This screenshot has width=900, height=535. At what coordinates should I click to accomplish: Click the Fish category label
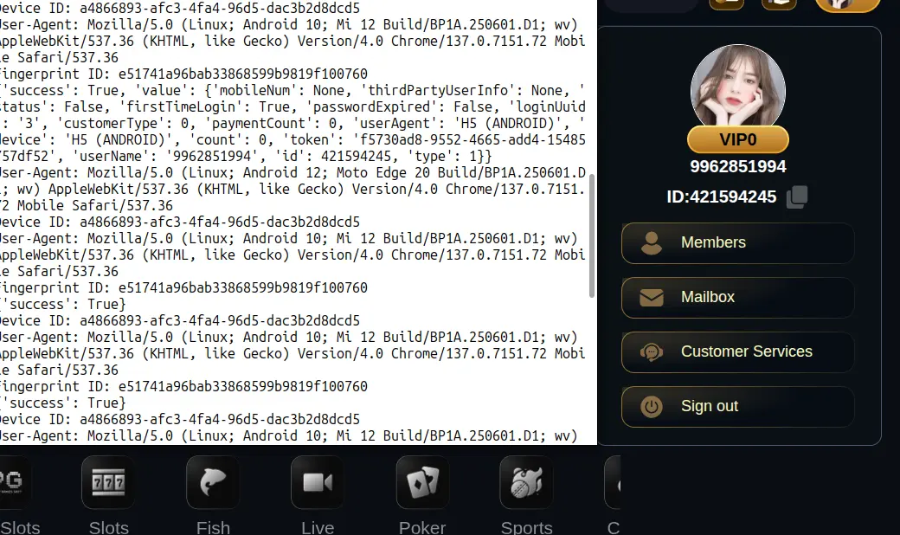coord(213,527)
